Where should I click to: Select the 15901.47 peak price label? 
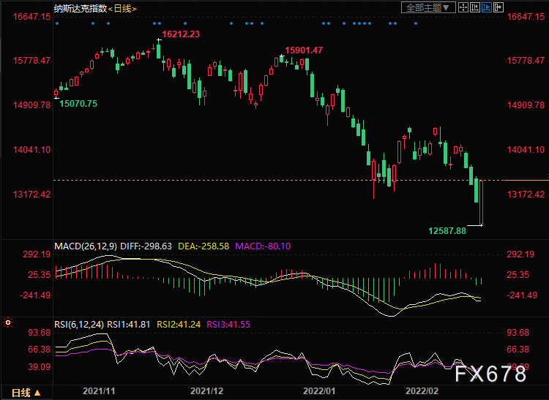coord(304,50)
